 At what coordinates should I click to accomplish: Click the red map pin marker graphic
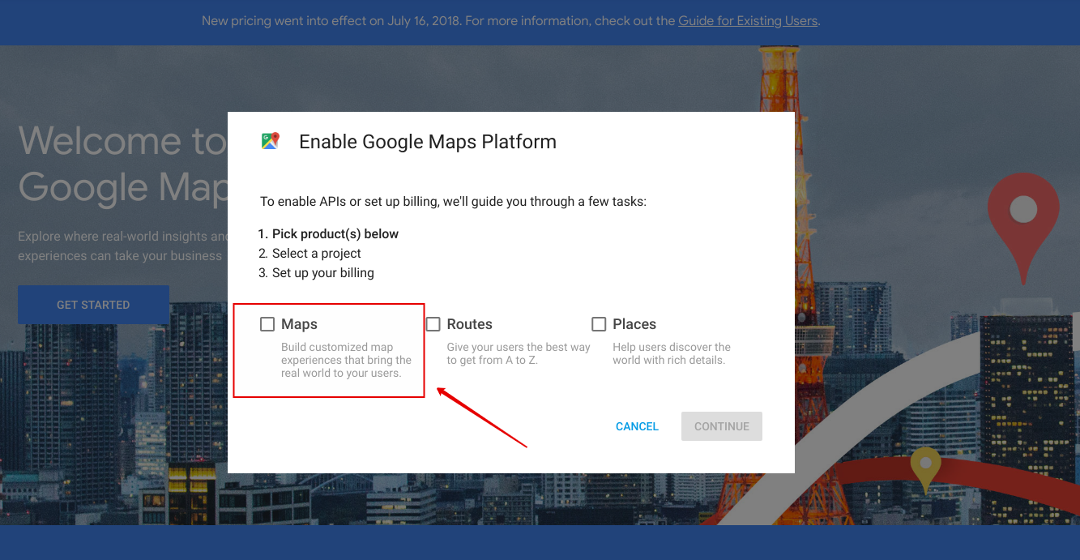coord(1022,212)
